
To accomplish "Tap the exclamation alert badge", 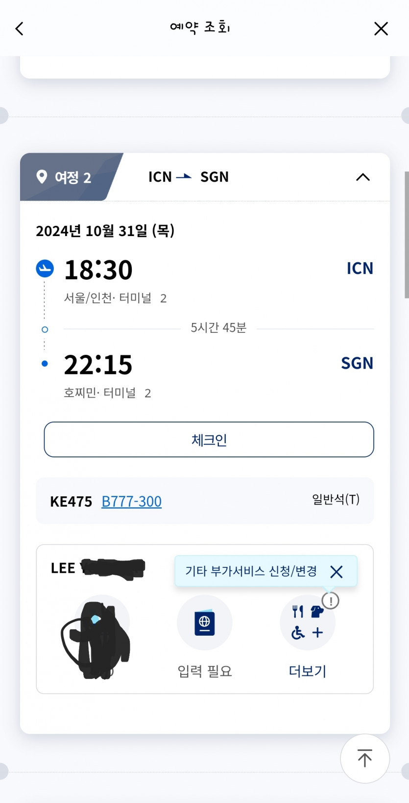I will [331, 600].
